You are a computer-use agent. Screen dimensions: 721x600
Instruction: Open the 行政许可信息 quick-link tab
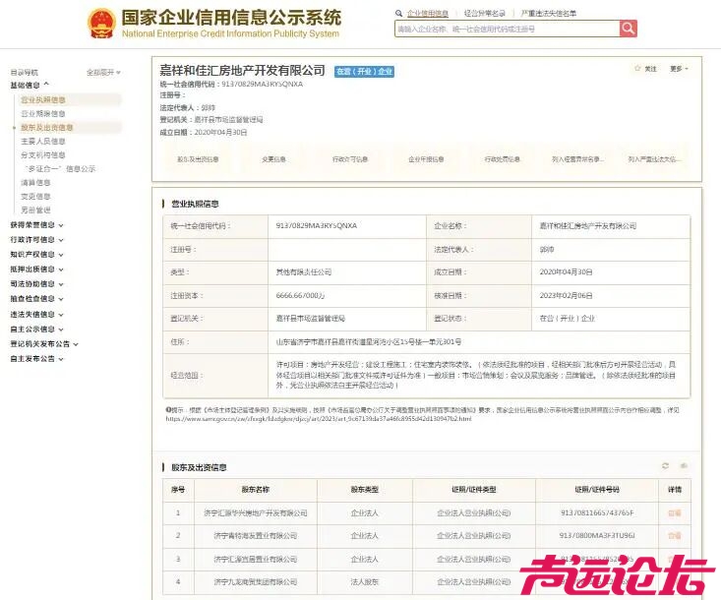click(350, 159)
